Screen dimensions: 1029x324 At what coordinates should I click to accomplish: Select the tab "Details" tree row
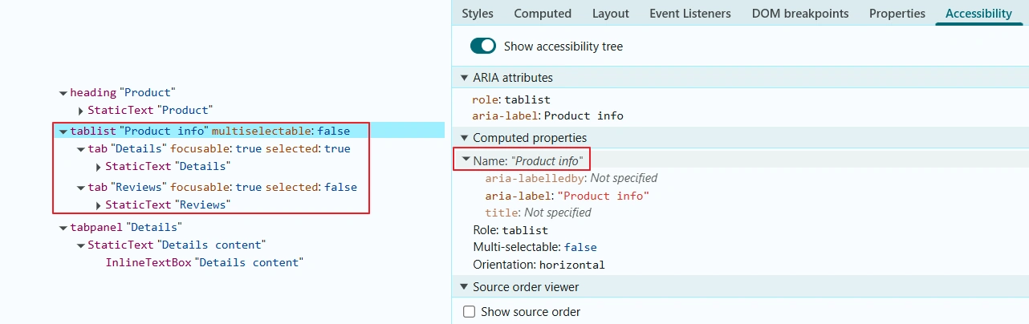(x=219, y=148)
